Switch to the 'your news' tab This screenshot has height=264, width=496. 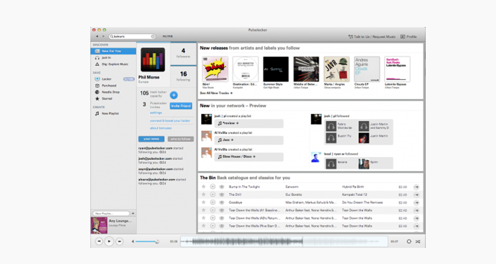pyautogui.click(x=152, y=139)
